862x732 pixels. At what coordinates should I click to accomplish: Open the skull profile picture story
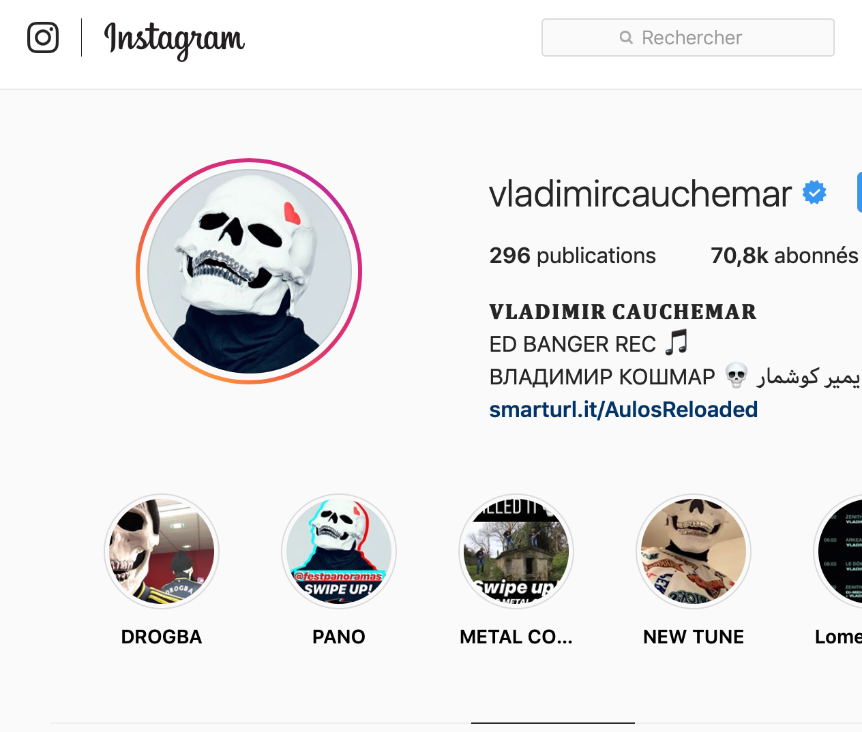249,271
